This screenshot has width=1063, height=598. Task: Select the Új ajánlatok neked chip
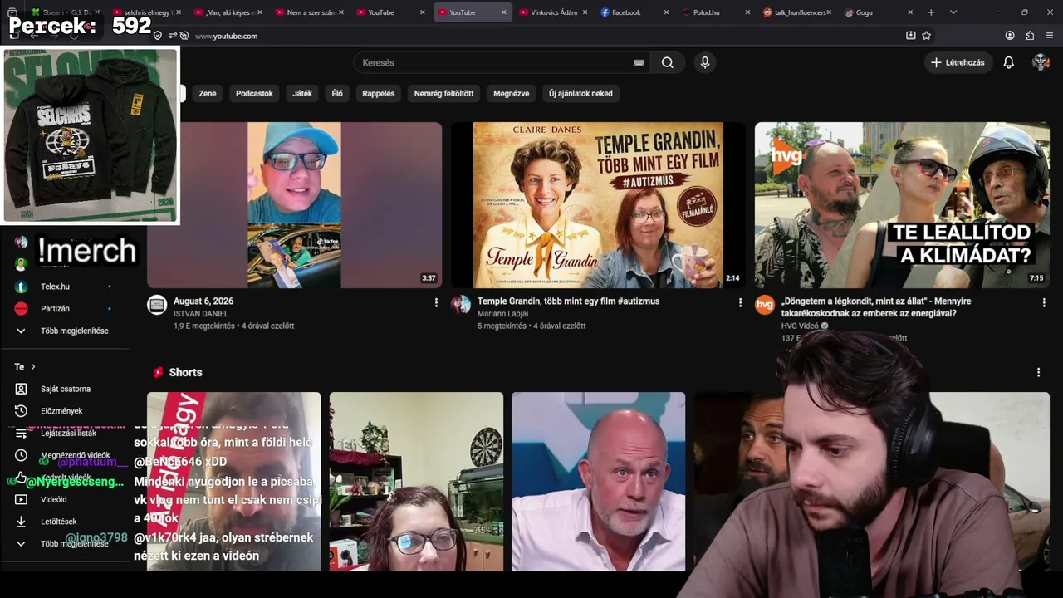pos(580,94)
